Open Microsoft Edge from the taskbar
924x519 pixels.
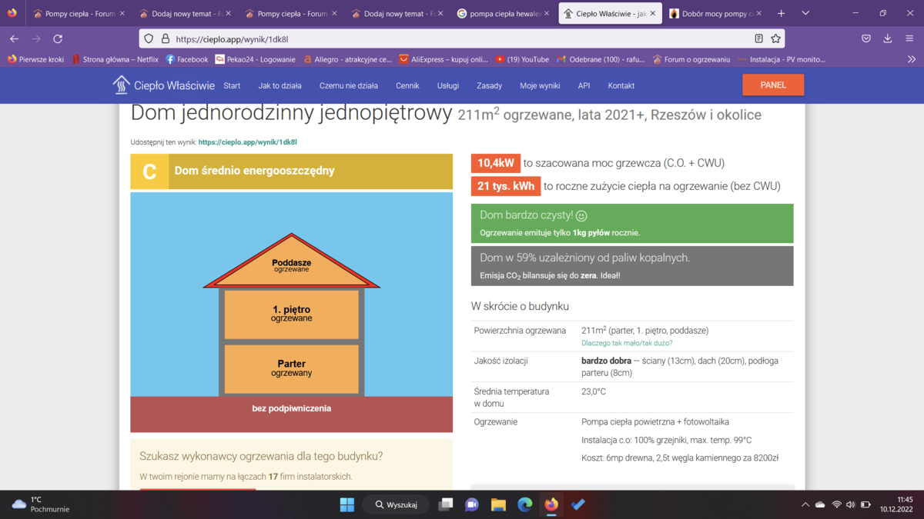525,504
